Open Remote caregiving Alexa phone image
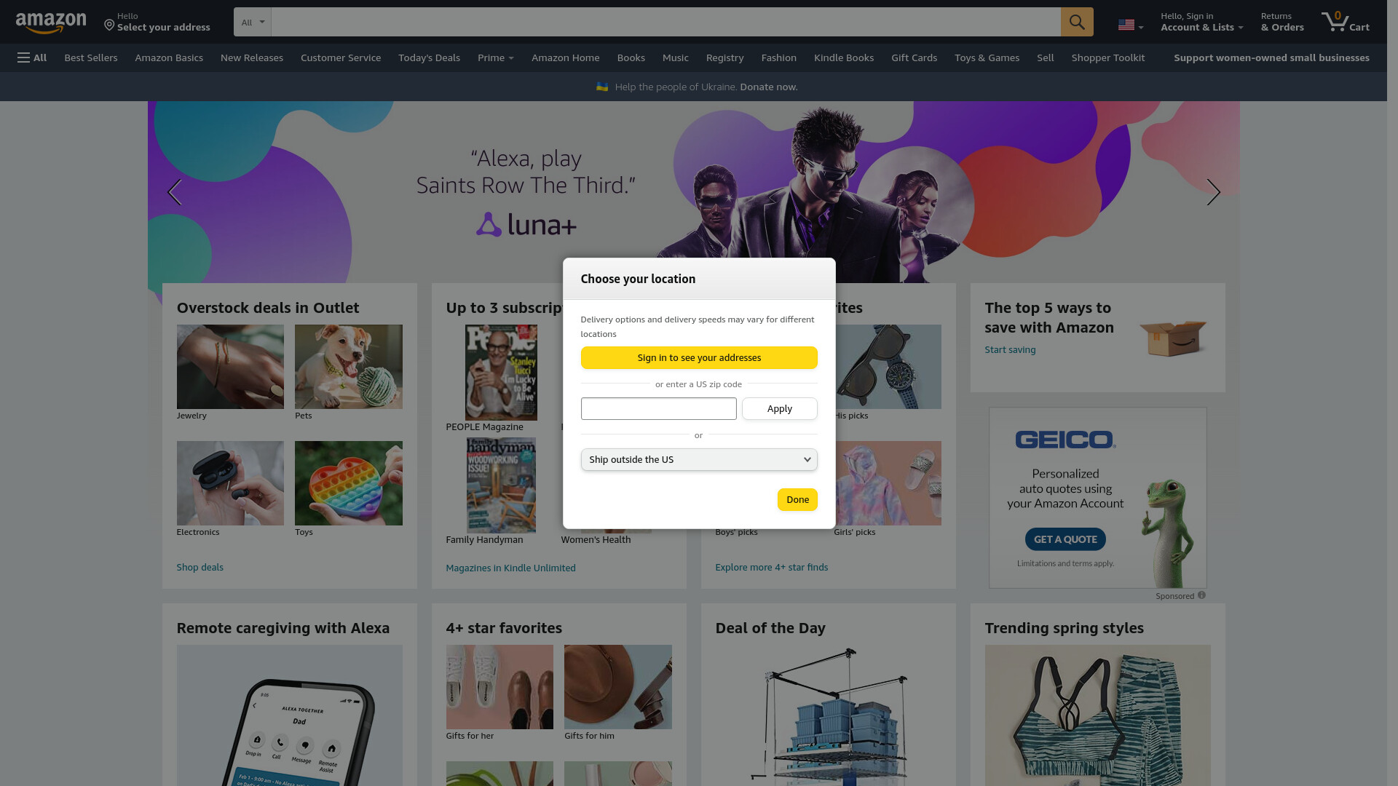 290,715
